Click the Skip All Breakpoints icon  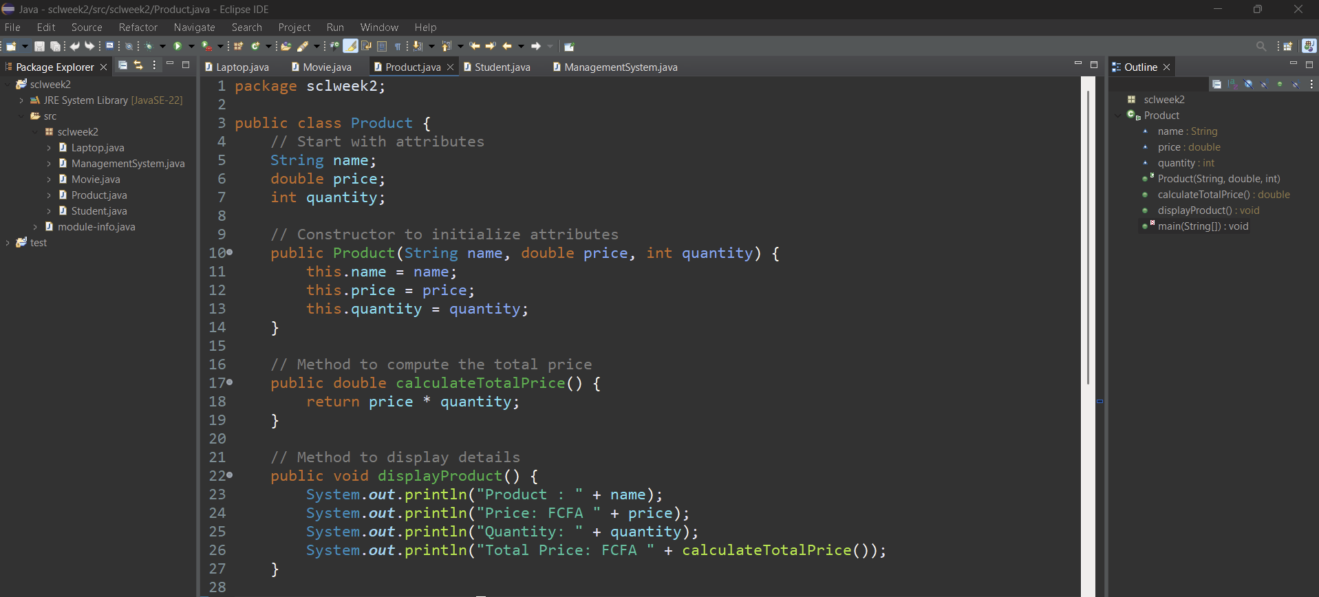tap(129, 46)
